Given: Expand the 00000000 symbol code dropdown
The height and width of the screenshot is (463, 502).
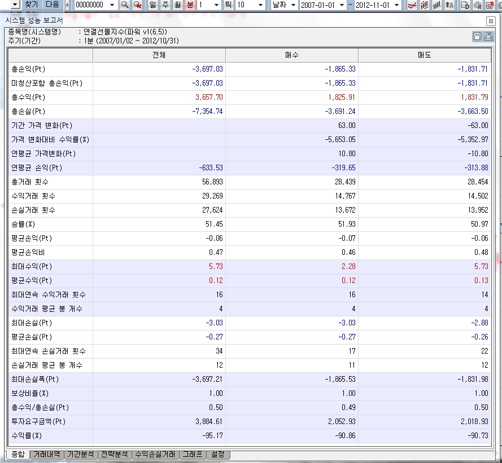Looking at the screenshot, I should click(112, 5).
